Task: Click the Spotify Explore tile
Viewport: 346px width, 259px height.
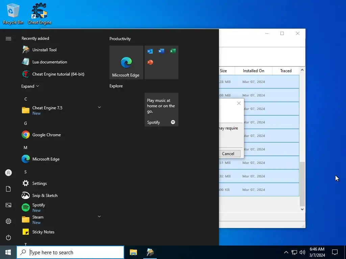Action: (x=161, y=110)
